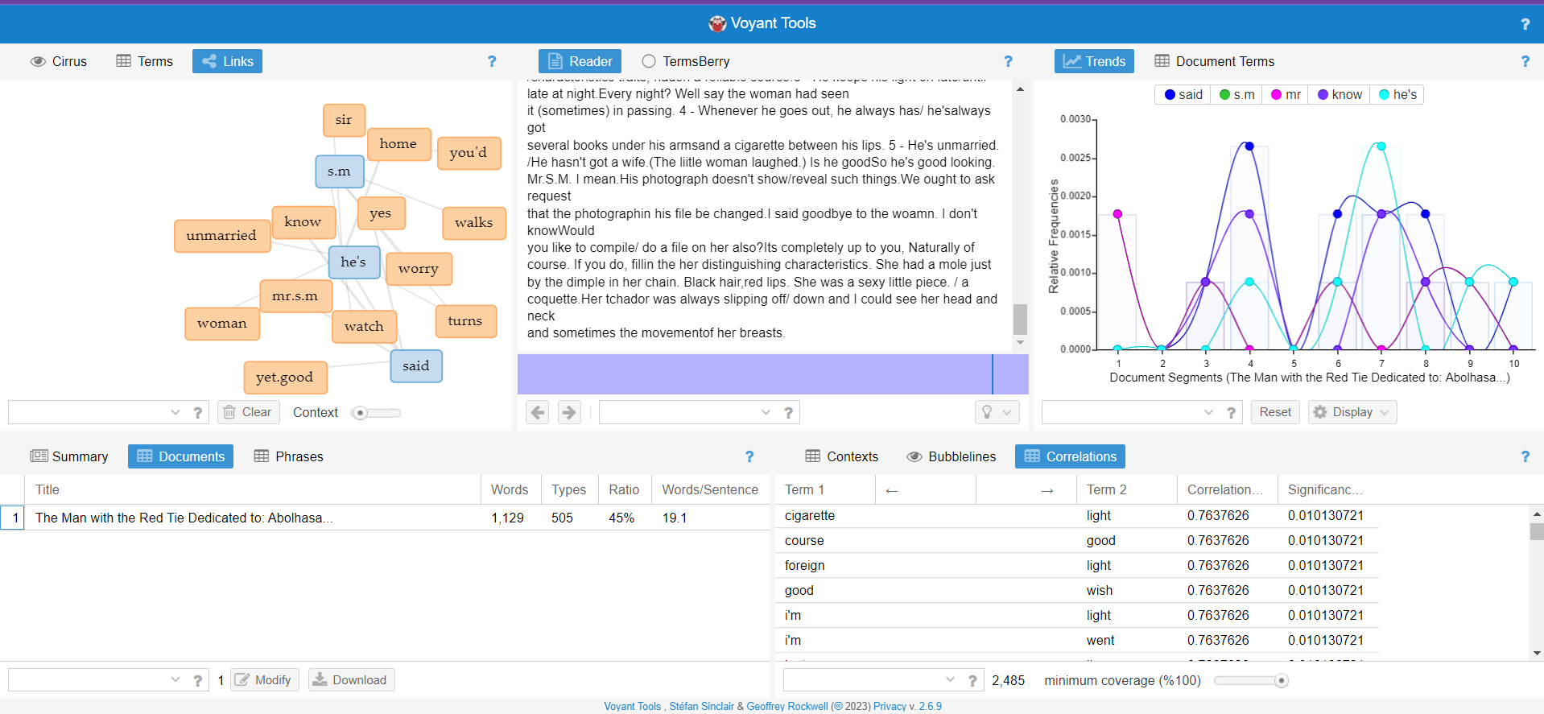1544x714 pixels.
Task: Go to next page with right arrow
Action: 569,412
